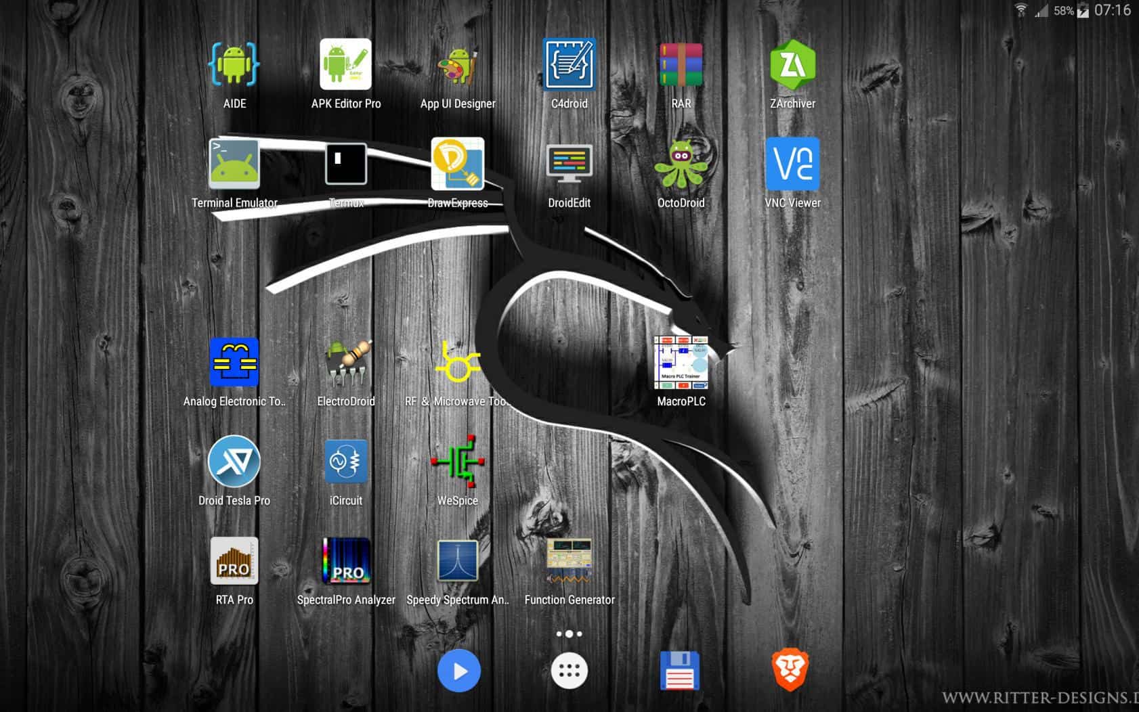Image resolution: width=1139 pixels, height=712 pixels.
Task: Open RF & Microwave Toolbox
Action: point(458,362)
